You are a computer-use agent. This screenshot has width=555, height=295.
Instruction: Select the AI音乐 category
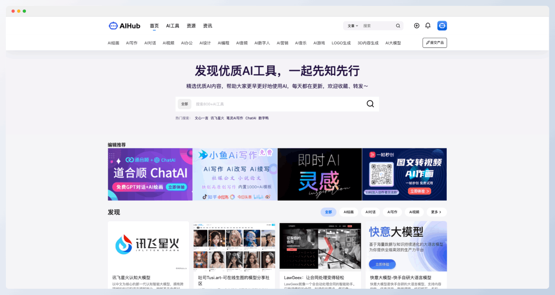click(301, 43)
